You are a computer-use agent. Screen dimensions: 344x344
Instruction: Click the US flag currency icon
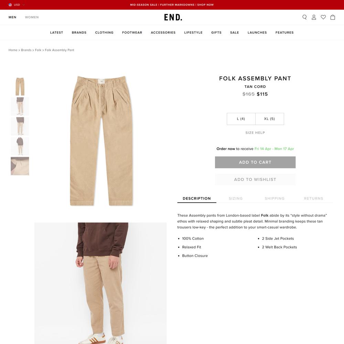tap(10, 4)
